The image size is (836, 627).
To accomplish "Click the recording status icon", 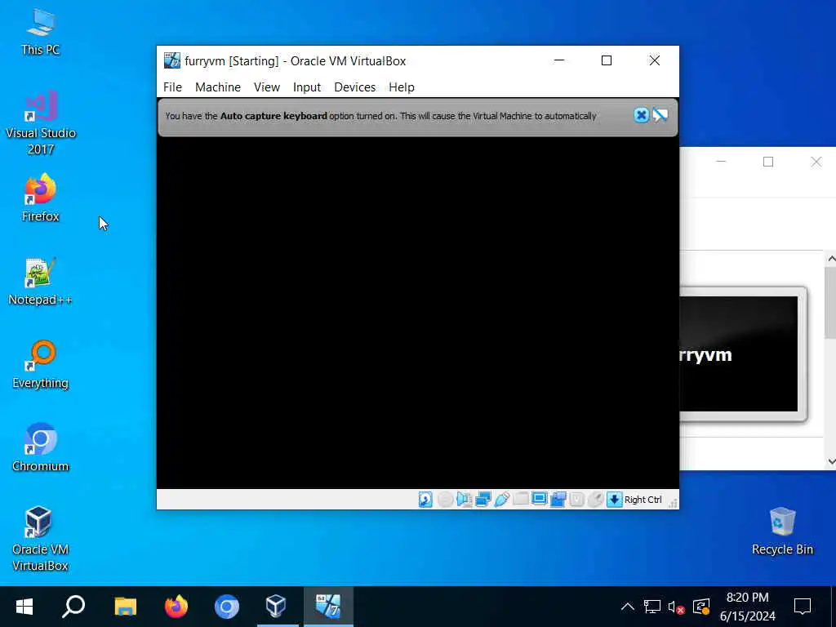I will 558,500.
